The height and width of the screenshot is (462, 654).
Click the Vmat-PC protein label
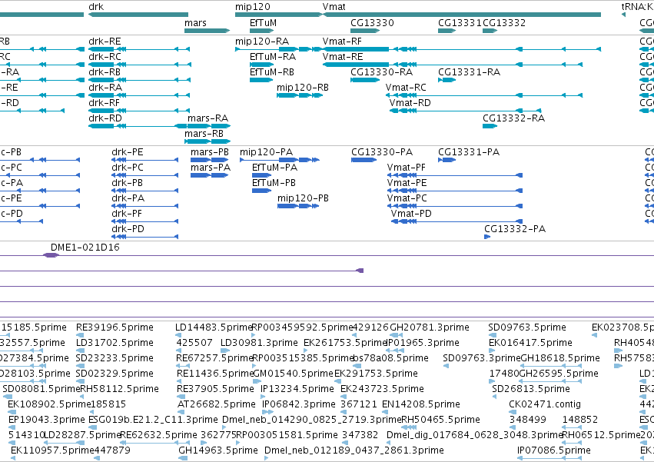click(407, 198)
